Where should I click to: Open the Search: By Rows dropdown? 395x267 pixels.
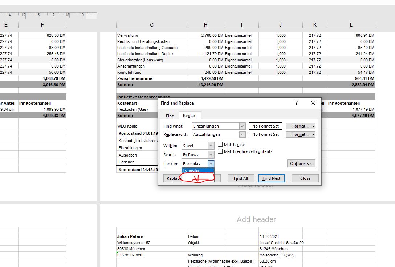tap(210, 154)
